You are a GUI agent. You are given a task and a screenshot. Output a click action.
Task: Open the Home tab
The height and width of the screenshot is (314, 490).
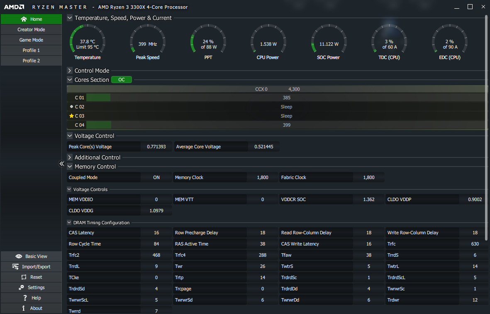click(31, 19)
